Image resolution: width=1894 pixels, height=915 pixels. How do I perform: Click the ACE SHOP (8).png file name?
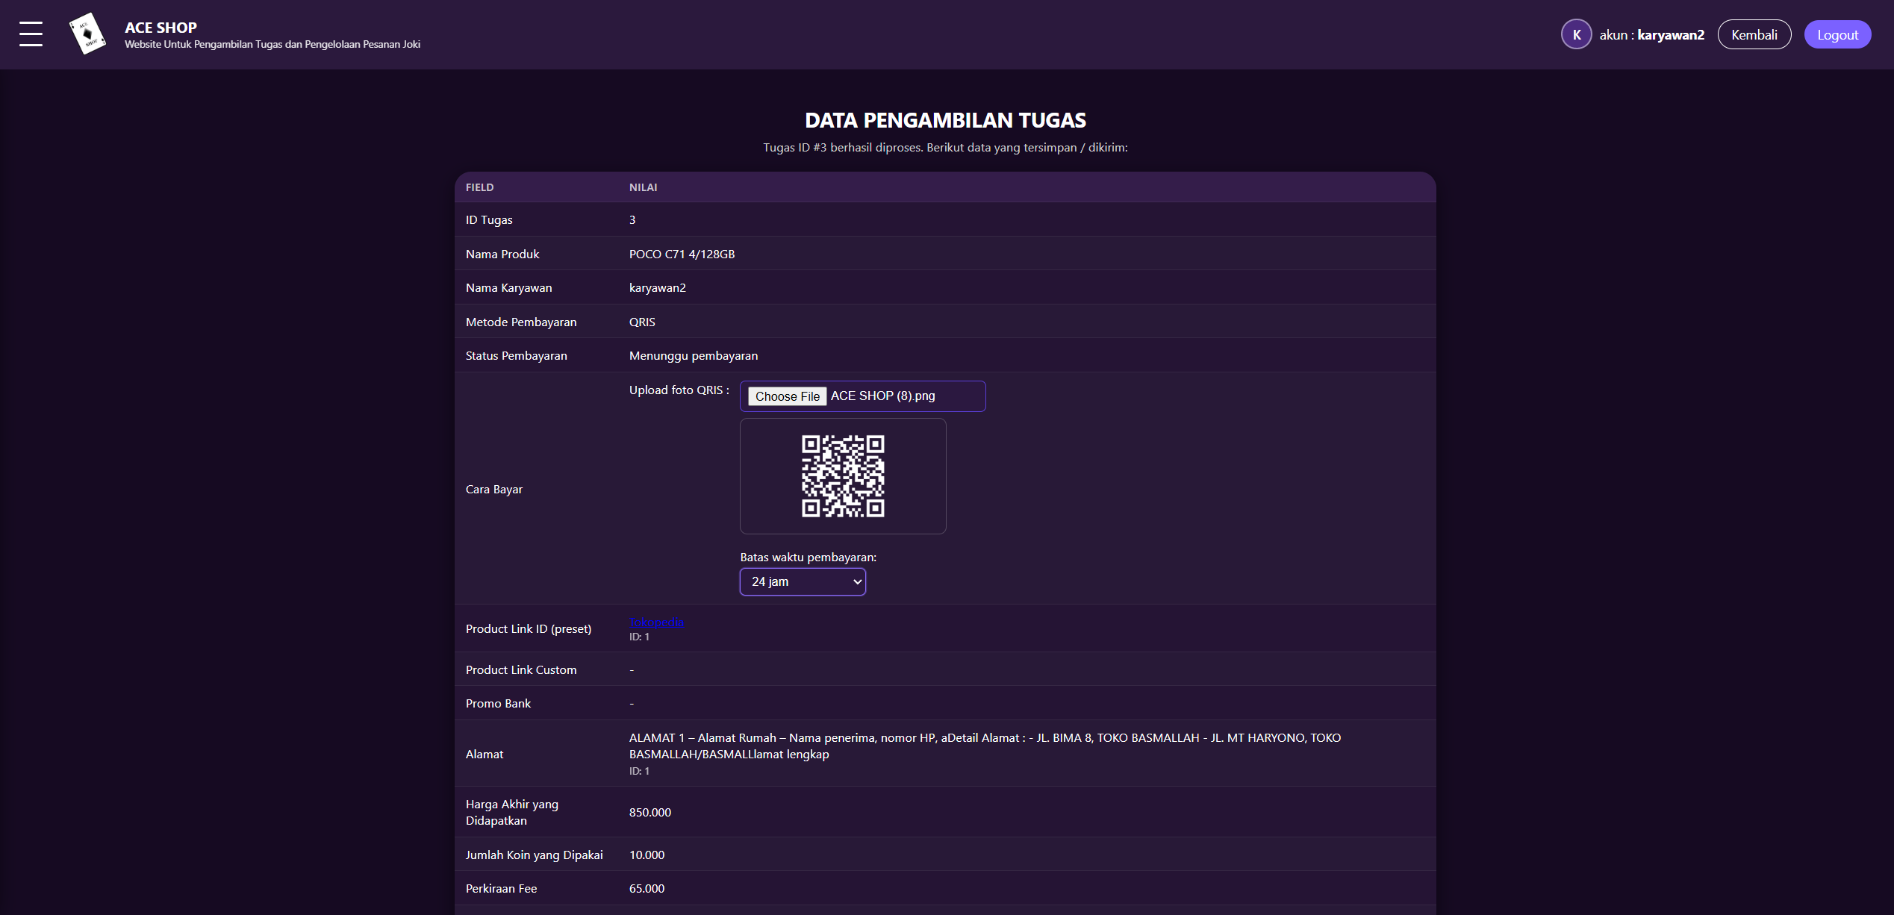(882, 396)
